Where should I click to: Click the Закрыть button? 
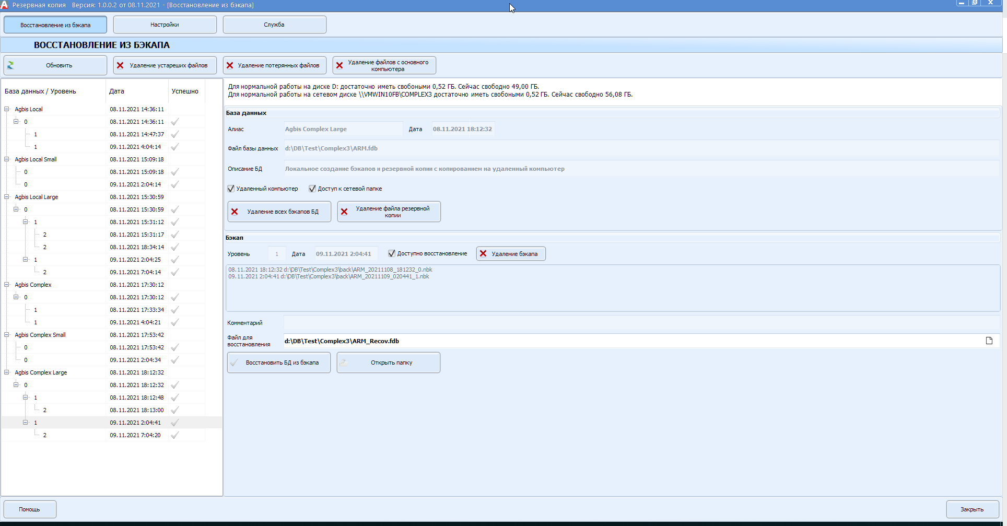[973, 509]
